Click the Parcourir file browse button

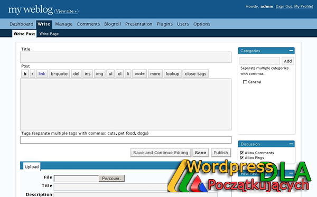pyautogui.click(x=111, y=179)
